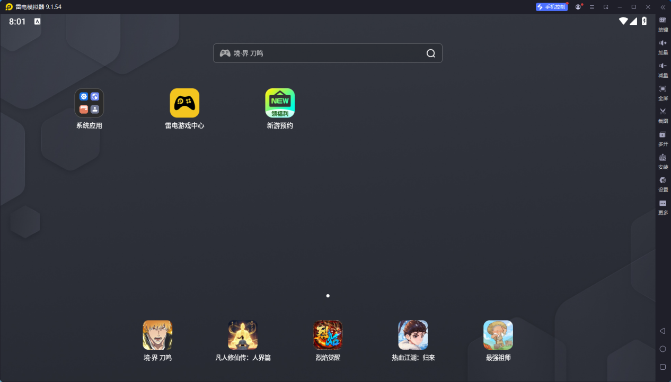The image size is (671, 382).
Task: Open 按键 keyboard mapping tool
Action: 663,24
